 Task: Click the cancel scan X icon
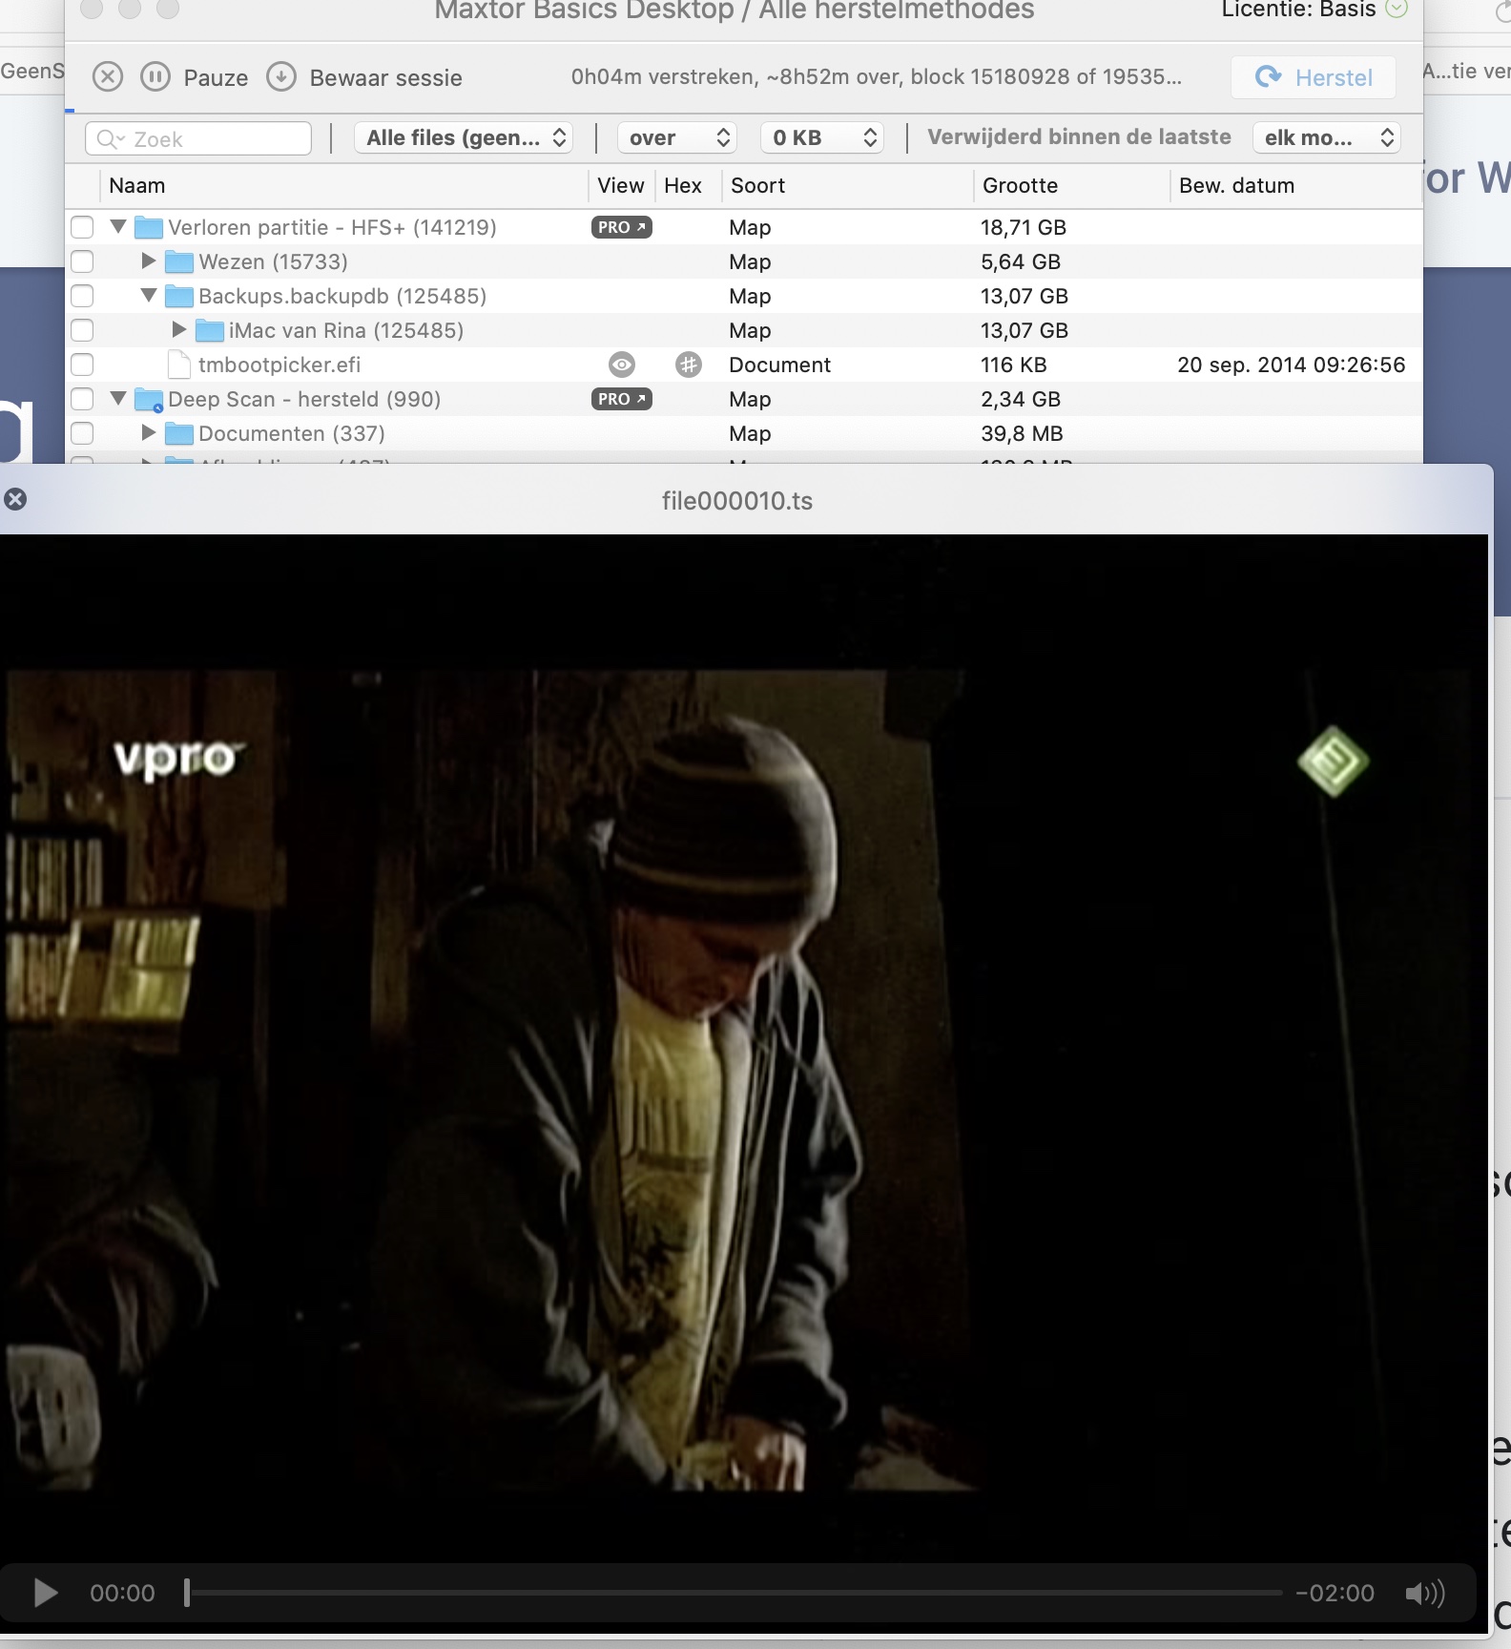coord(108,76)
